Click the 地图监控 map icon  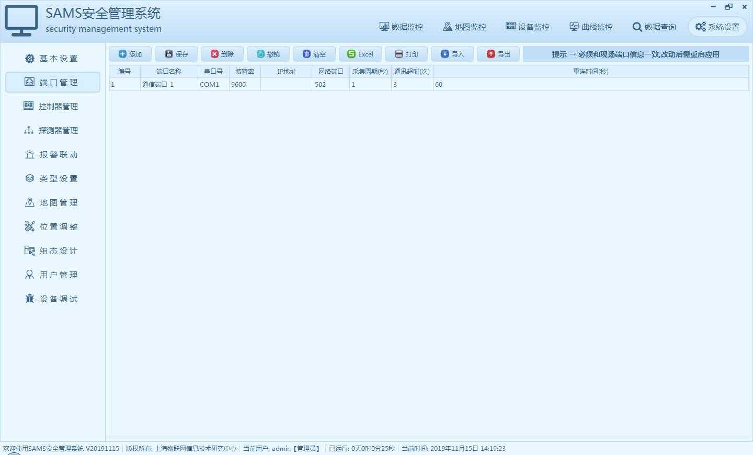[x=448, y=26]
